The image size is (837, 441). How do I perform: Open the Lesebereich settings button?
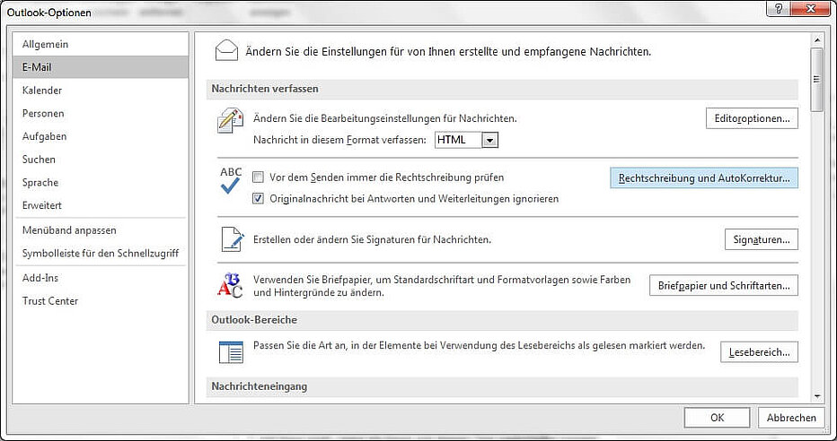(x=759, y=352)
